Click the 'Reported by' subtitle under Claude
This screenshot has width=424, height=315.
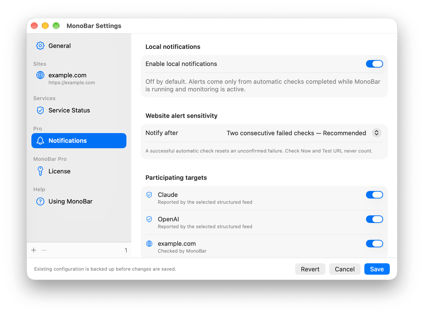coord(205,202)
